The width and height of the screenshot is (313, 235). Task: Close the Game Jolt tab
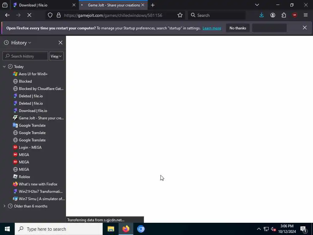tap(143, 5)
